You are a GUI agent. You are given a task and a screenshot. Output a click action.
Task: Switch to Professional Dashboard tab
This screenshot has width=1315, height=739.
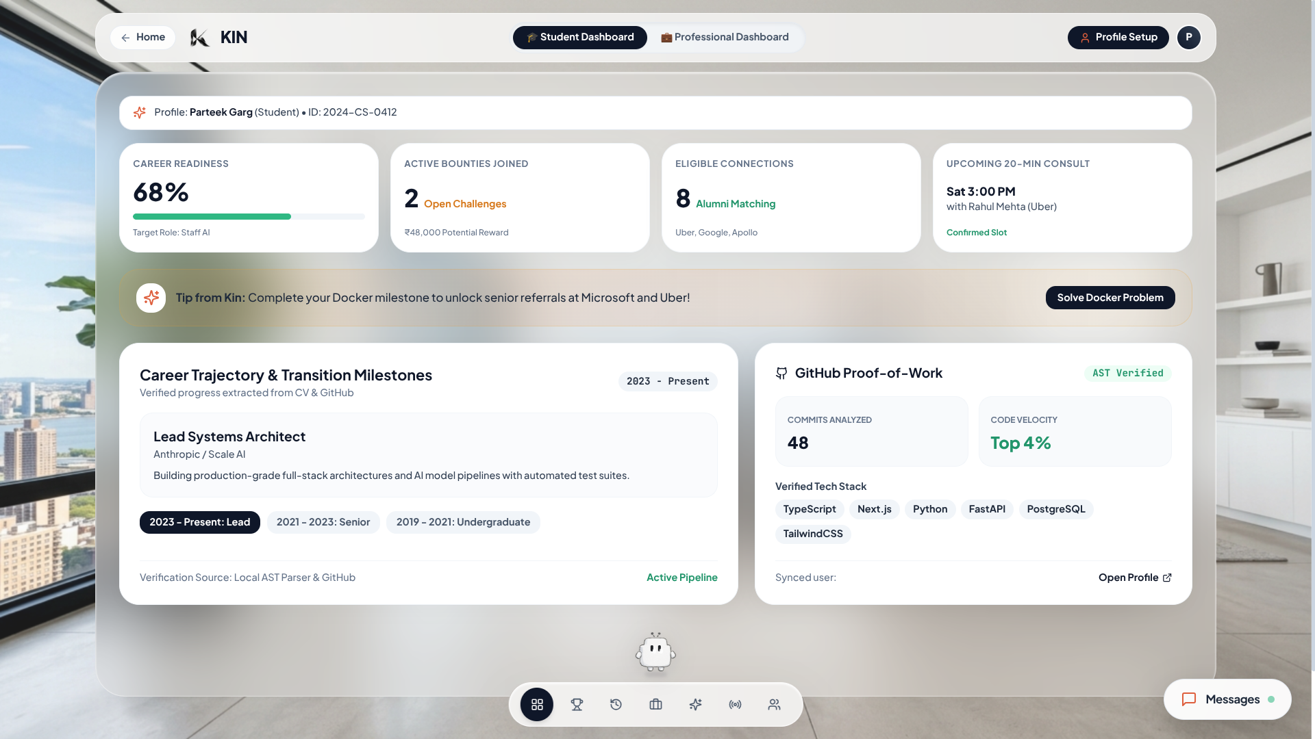[725, 38]
